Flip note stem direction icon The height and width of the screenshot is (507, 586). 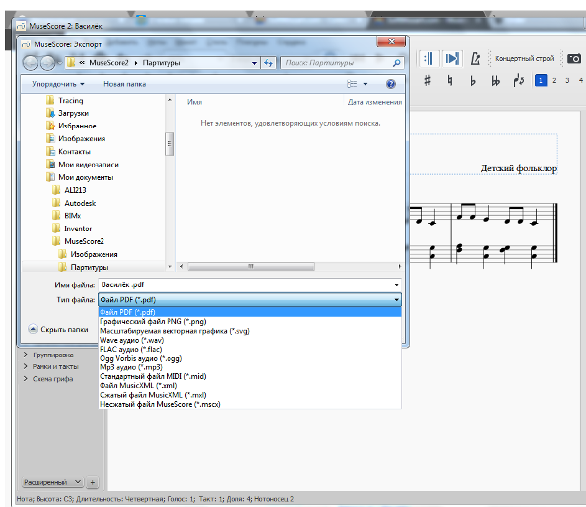pos(519,80)
